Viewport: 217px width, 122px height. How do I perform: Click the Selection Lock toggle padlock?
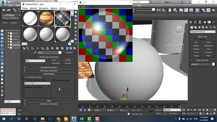click(x=85, y=110)
